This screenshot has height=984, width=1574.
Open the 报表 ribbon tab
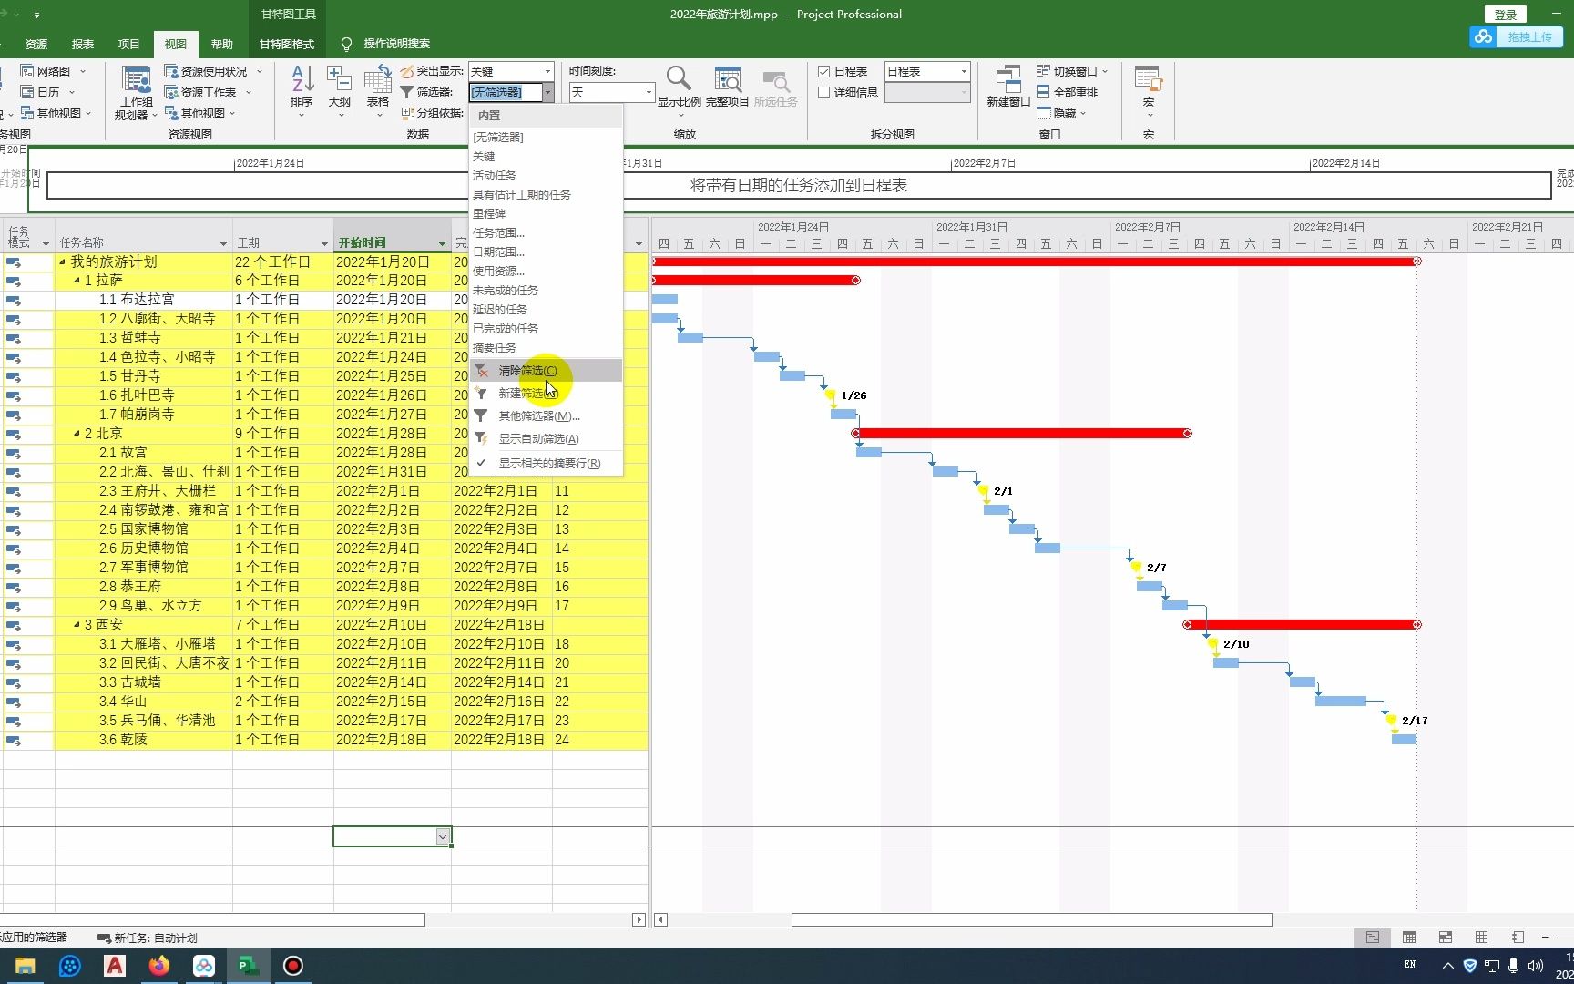pyautogui.click(x=83, y=44)
